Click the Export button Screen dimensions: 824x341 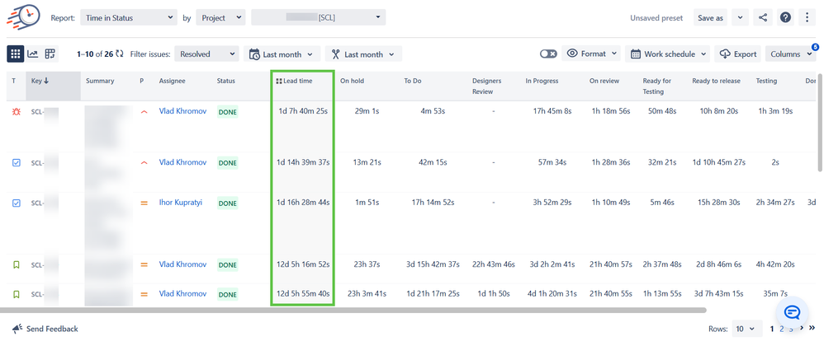click(738, 54)
